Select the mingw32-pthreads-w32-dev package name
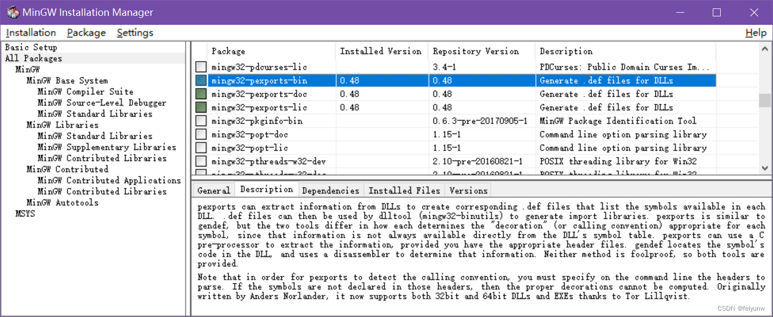Image resolution: width=773 pixels, height=317 pixels. coord(269,161)
